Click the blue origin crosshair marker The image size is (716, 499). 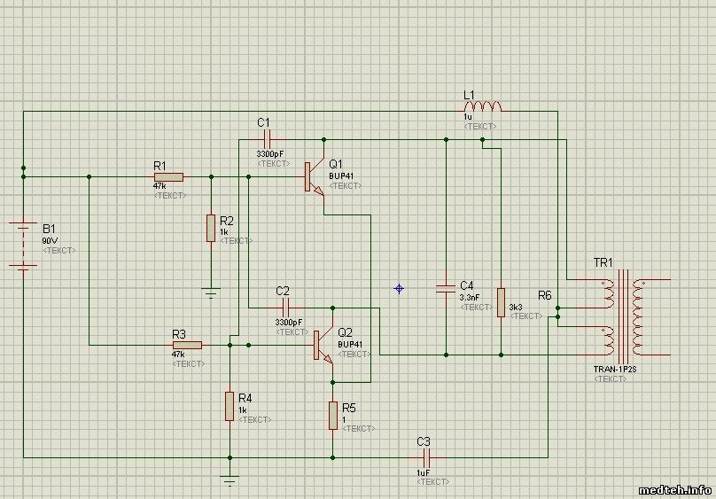click(400, 288)
